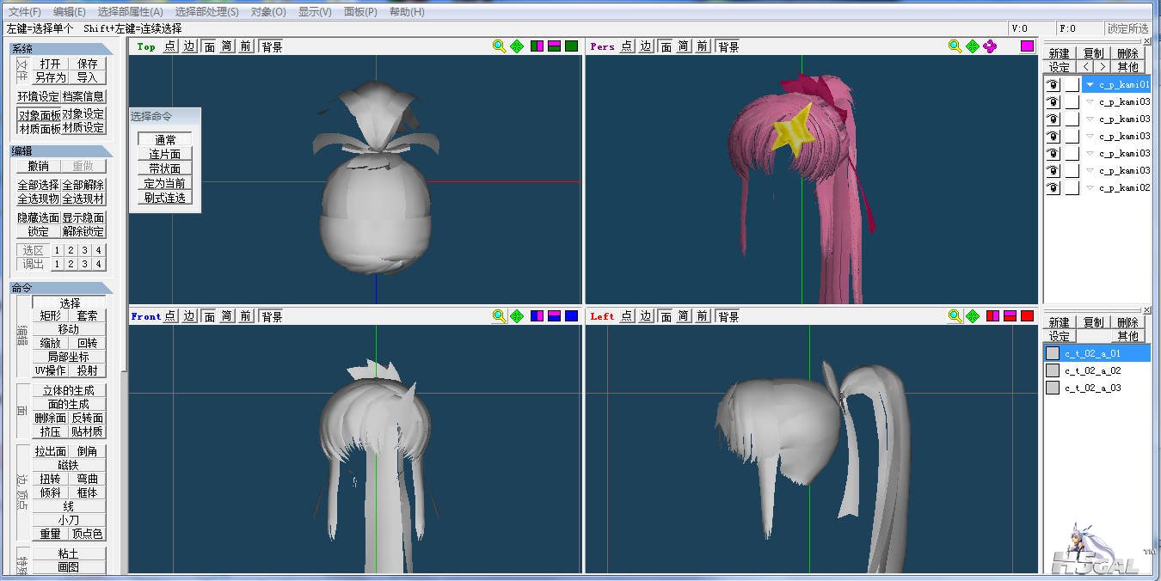The image size is (1161, 581).
Task: Open the 选择部处理(S) menu
Action: (x=206, y=12)
